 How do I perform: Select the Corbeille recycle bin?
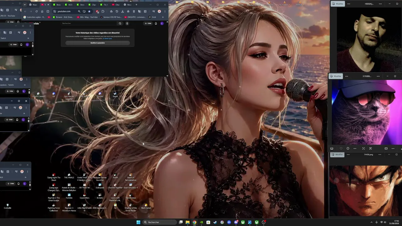tap(8, 206)
